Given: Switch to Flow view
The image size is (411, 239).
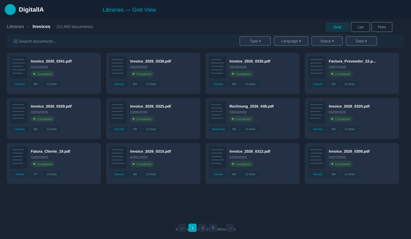Looking at the screenshot, I should (x=382, y=27).
